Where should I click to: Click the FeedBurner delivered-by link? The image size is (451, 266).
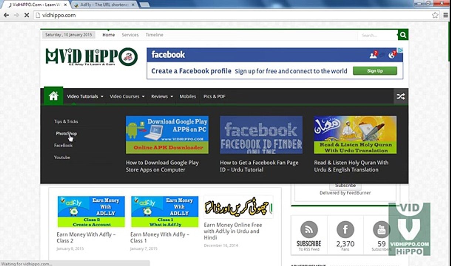356,193
